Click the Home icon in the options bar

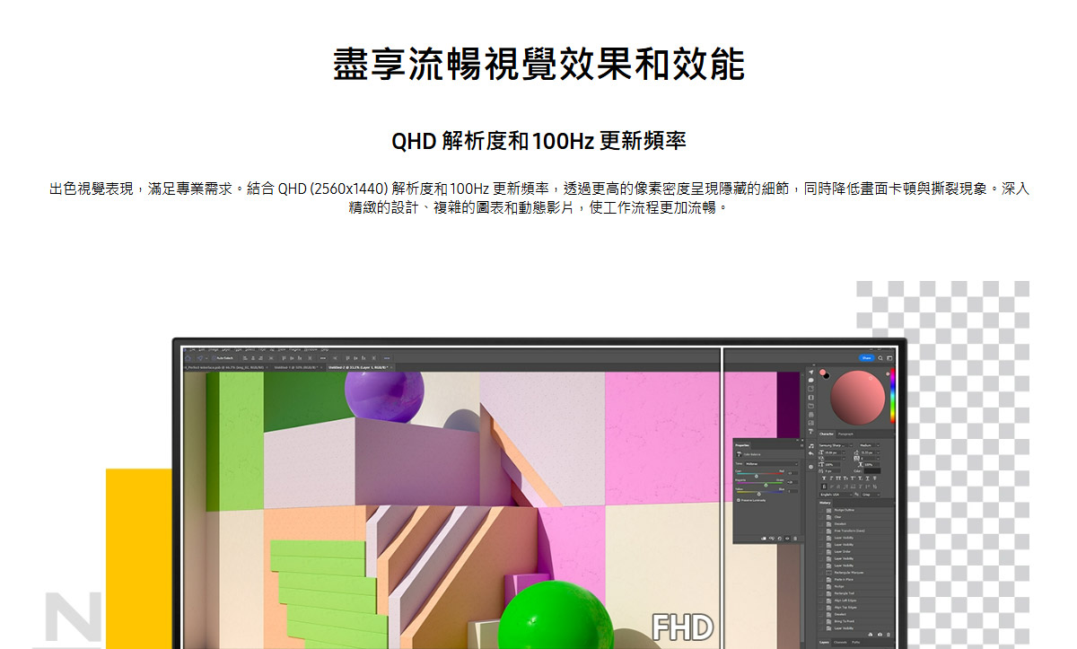click(188, 358)
